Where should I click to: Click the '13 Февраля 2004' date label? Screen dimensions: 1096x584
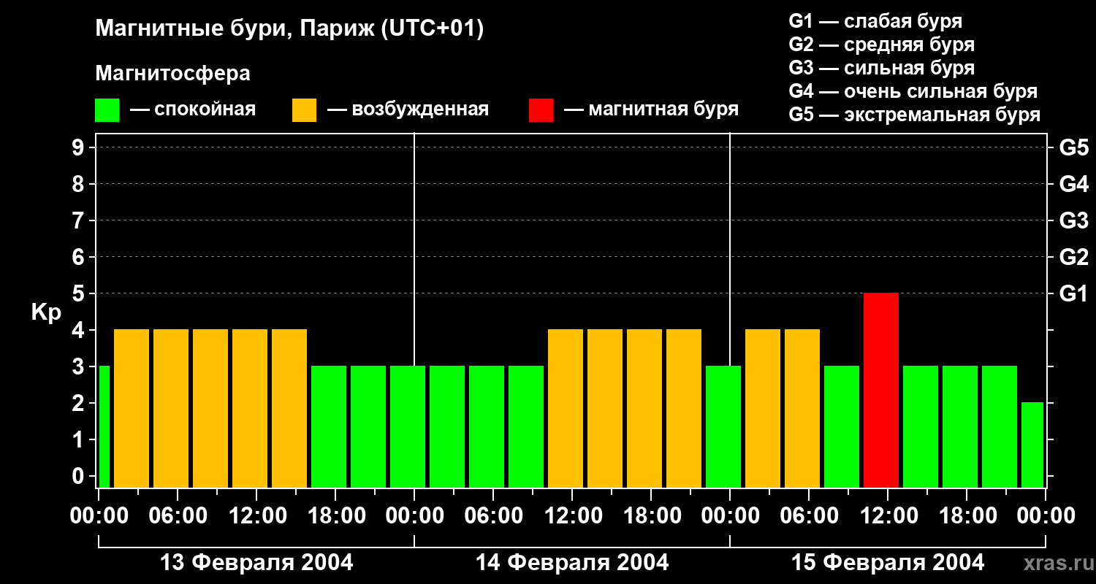pyautogui.click(x=256, y=562)
